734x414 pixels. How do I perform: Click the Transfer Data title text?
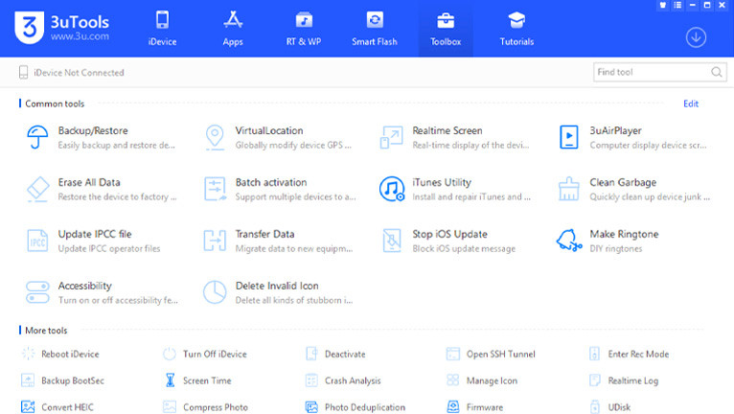point(264,234)
